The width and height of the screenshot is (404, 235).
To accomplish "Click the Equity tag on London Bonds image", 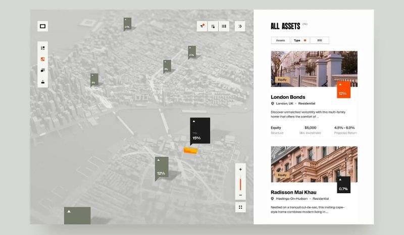I will (282, 80).
